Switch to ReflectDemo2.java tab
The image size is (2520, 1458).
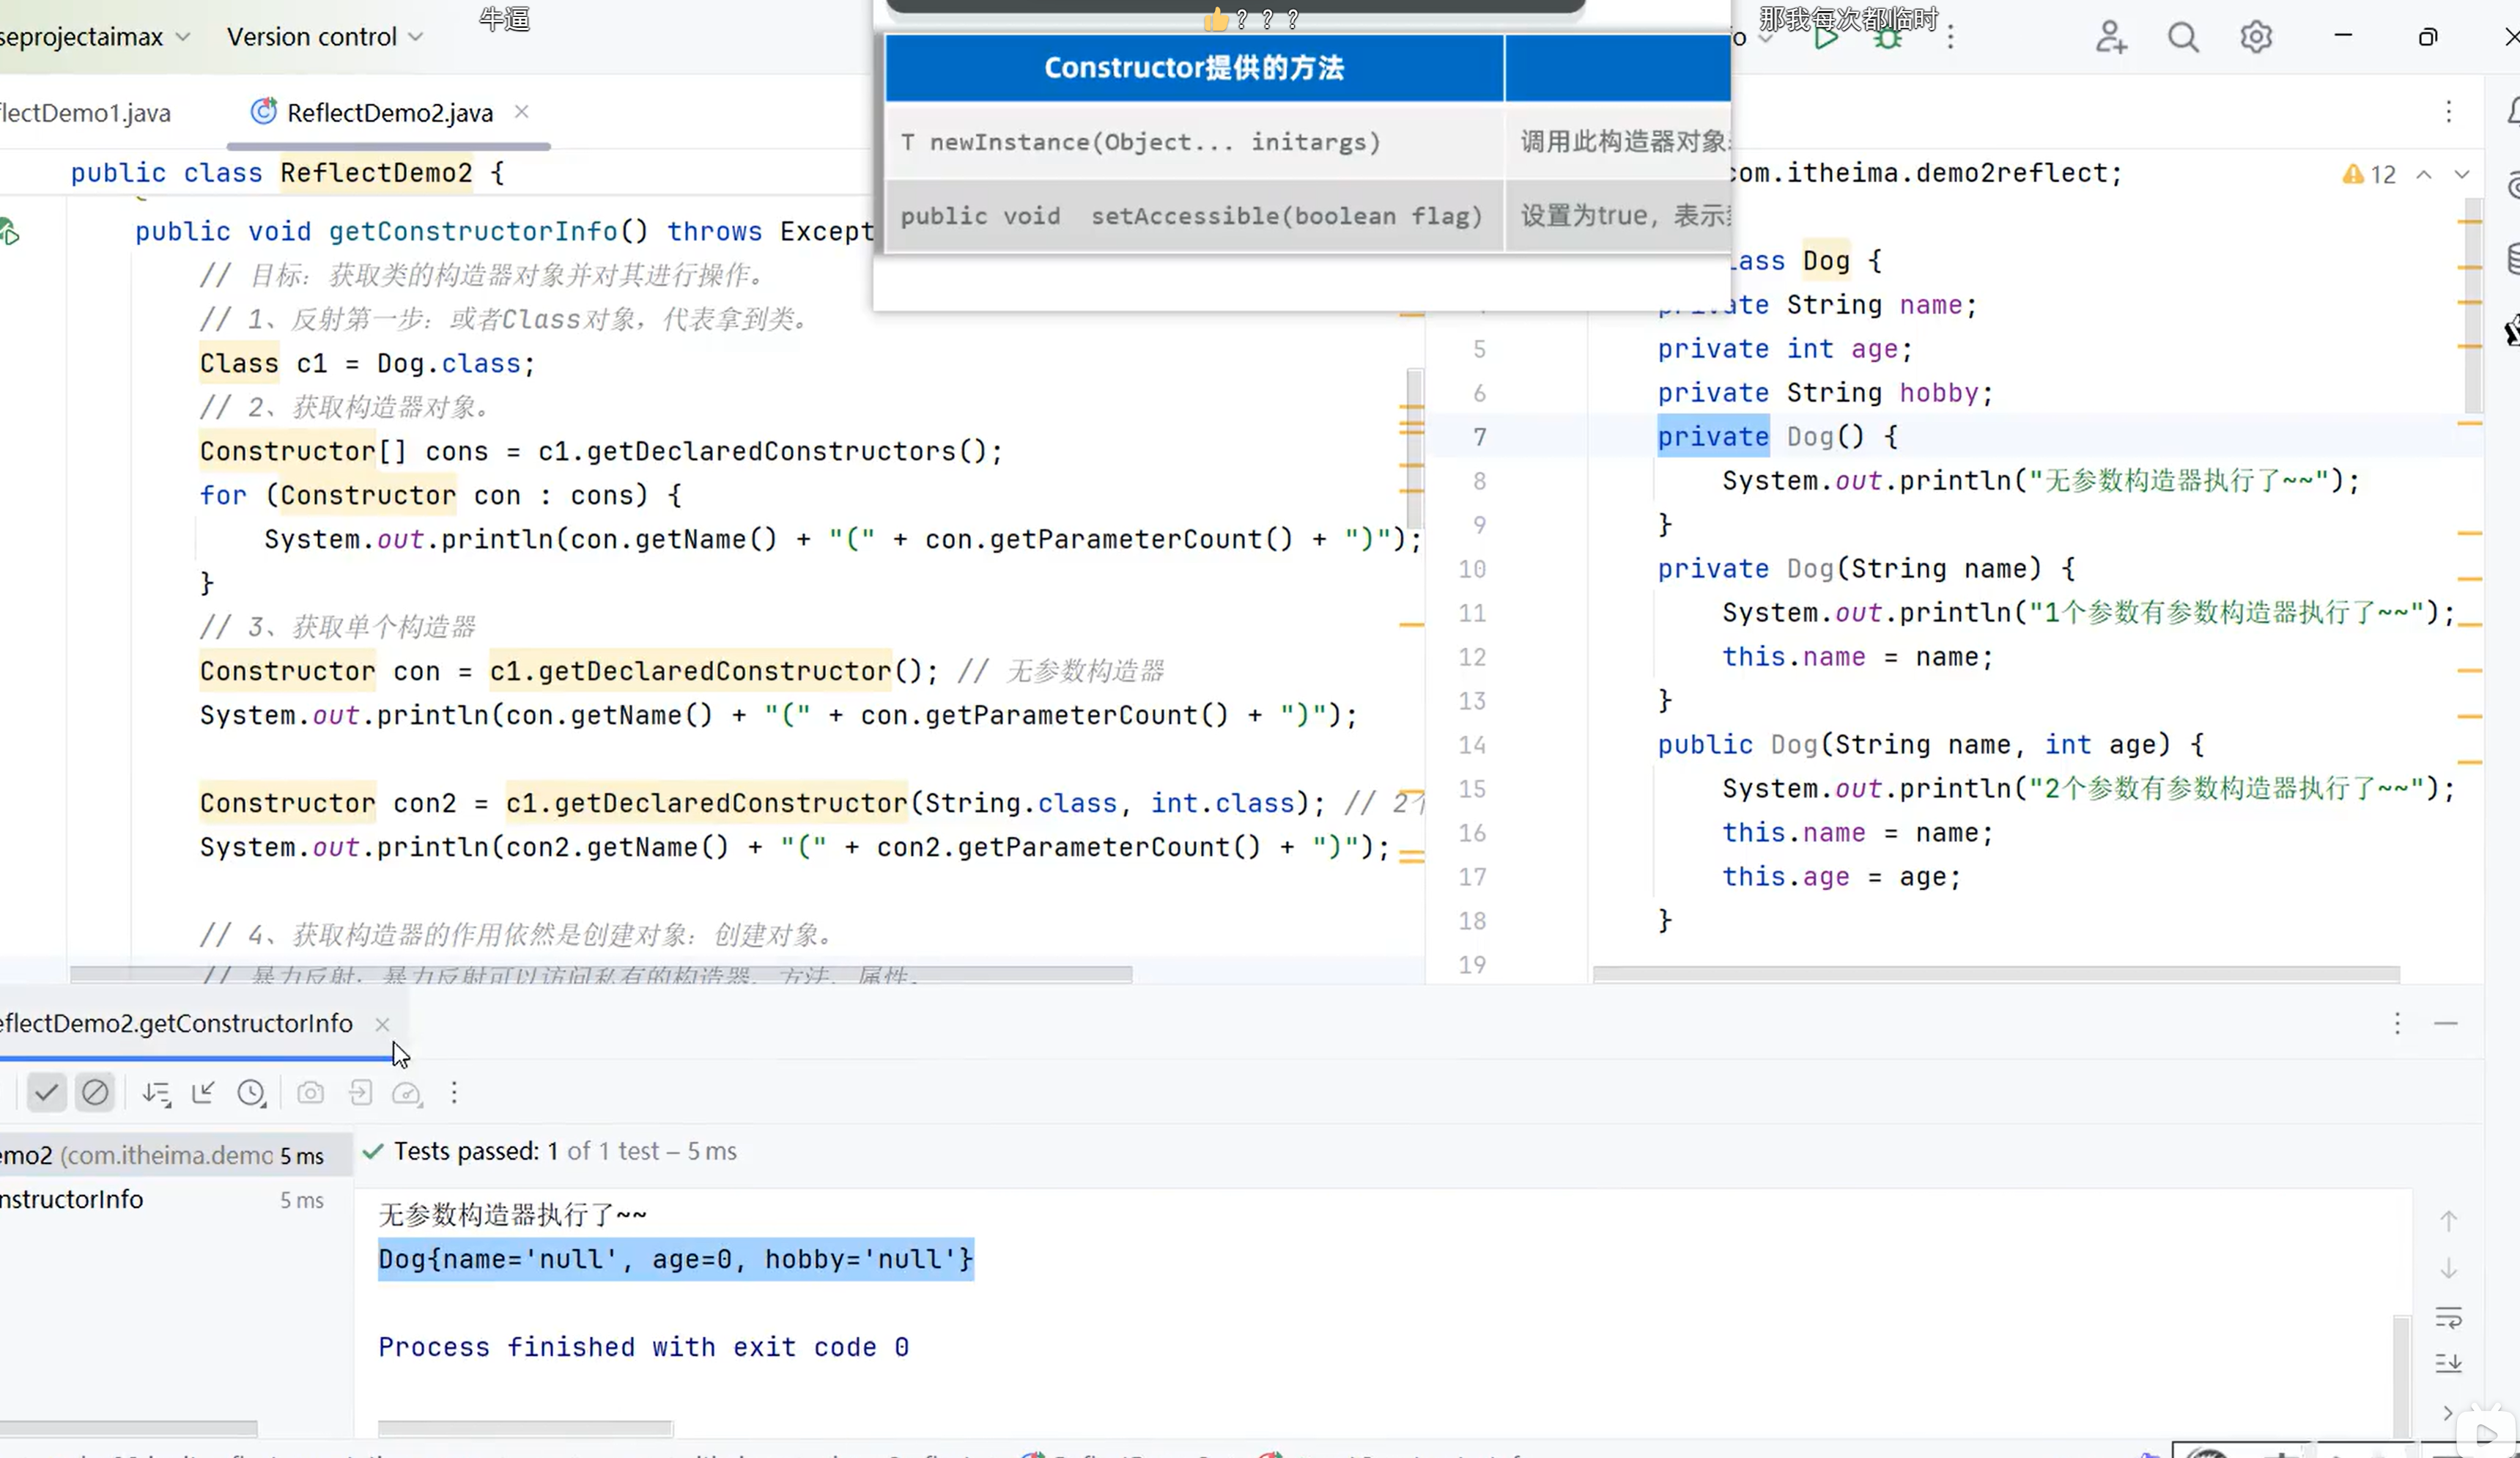389,113
